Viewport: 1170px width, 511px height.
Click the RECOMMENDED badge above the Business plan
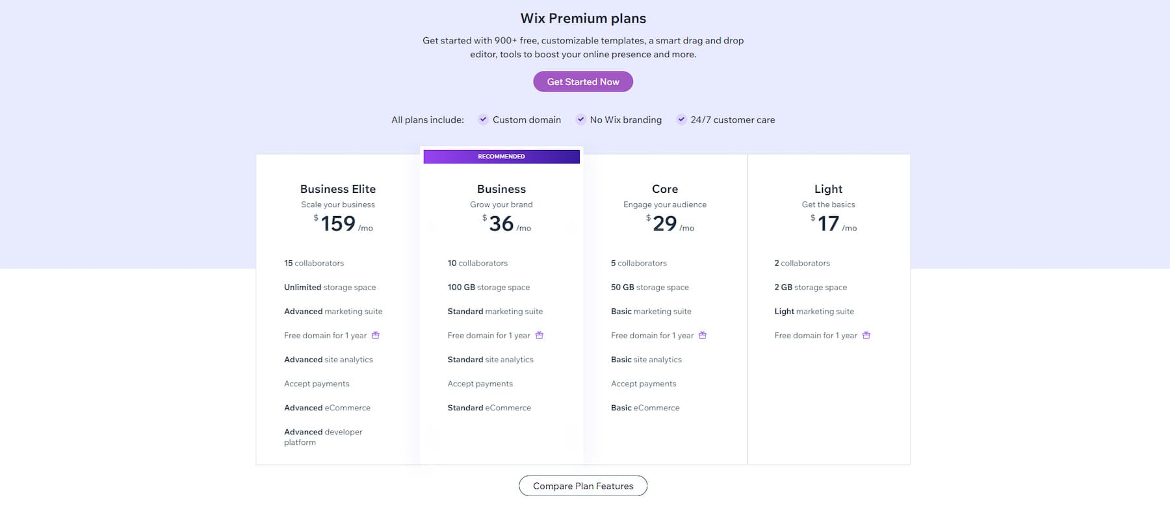click(501, 156)
